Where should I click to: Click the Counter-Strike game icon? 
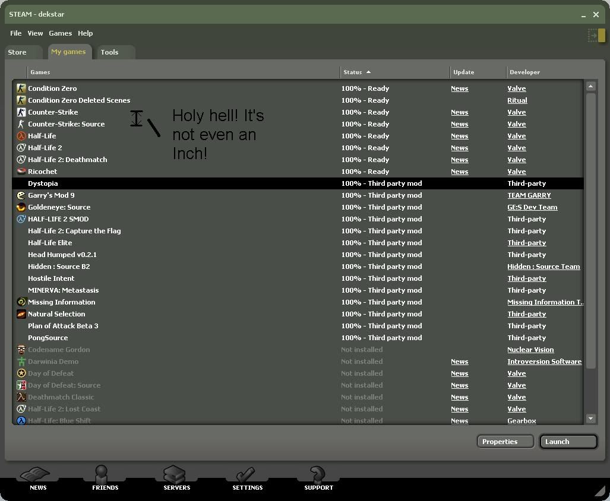click(21, 112)
